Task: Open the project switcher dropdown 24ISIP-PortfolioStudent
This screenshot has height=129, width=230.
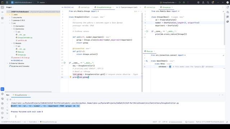Action: (x=22, y=3)
